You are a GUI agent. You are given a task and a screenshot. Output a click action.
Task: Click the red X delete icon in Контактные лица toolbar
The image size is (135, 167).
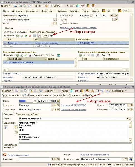[x=30, y=55]
